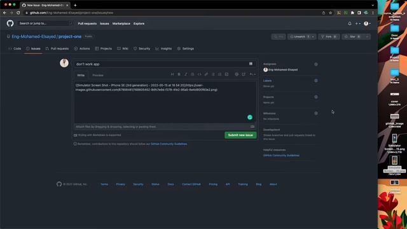Open the Code repository tab
This screenshot has height=229, width=407.
point(15,48)
